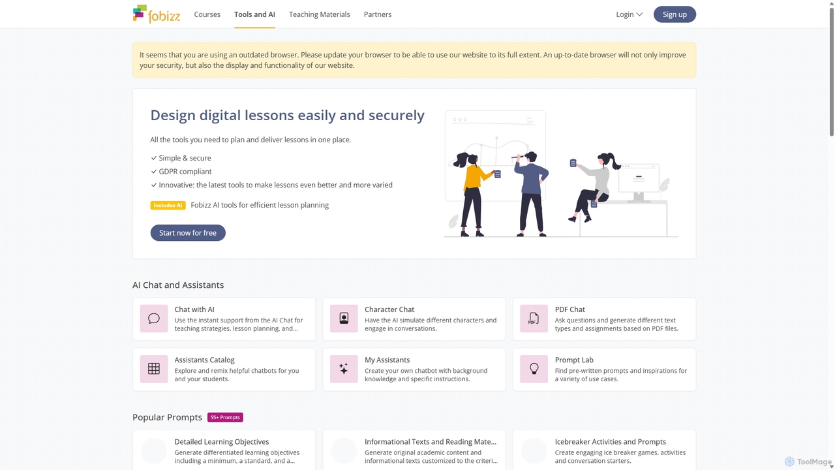Click the 'Simple & secure' list item
835x470 pixels.
[185, 158]
